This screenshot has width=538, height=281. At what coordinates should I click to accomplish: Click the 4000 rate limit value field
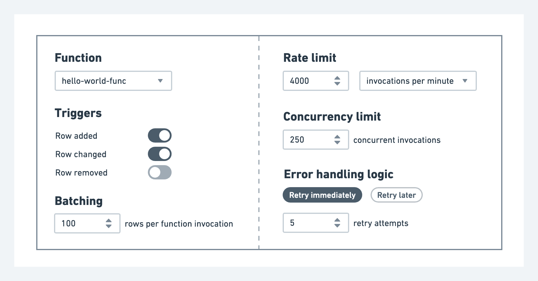click(306, 81)
